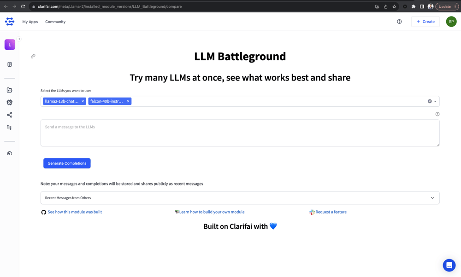This screenshot has height=277, width=461.
Task: Open See how this module was built
Action: pyautogui.click(x=75, y=212)
